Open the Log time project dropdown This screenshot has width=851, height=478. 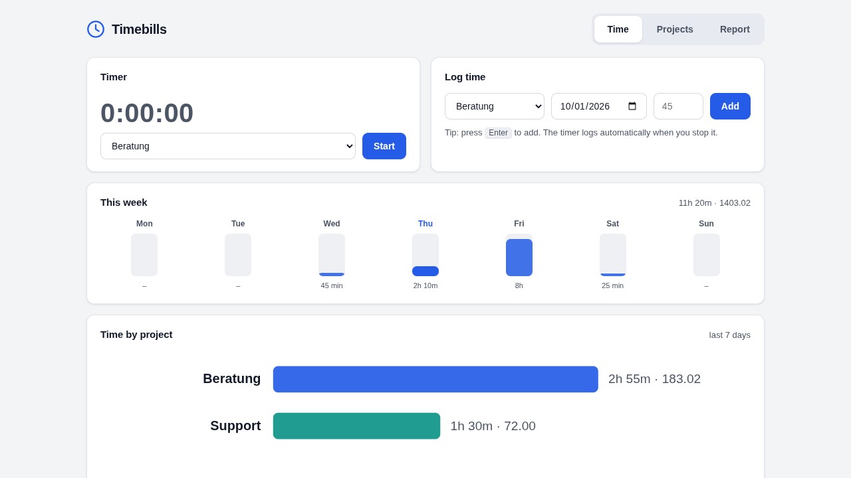click(495, 106)
